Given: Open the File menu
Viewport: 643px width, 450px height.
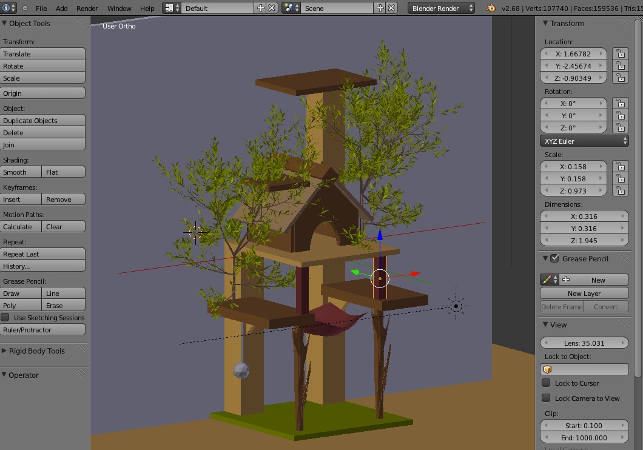Looking at the screenshot, I should tap(41, 8).
